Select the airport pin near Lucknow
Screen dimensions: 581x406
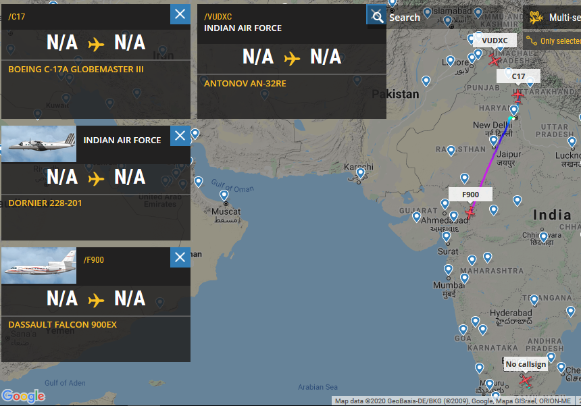(572, 142)
